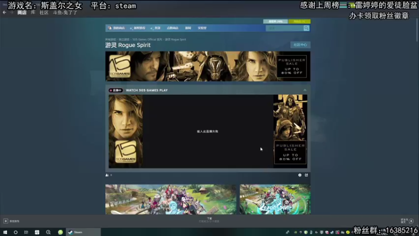
Task: Open the 社区中心 Community Hub button
Action: tap(300, 45)
